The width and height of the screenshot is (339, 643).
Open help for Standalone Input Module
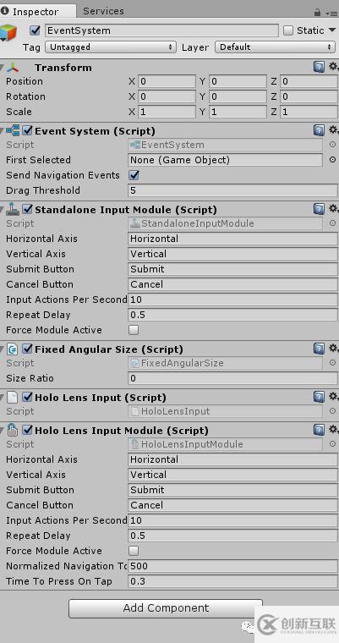coord(319,209)
